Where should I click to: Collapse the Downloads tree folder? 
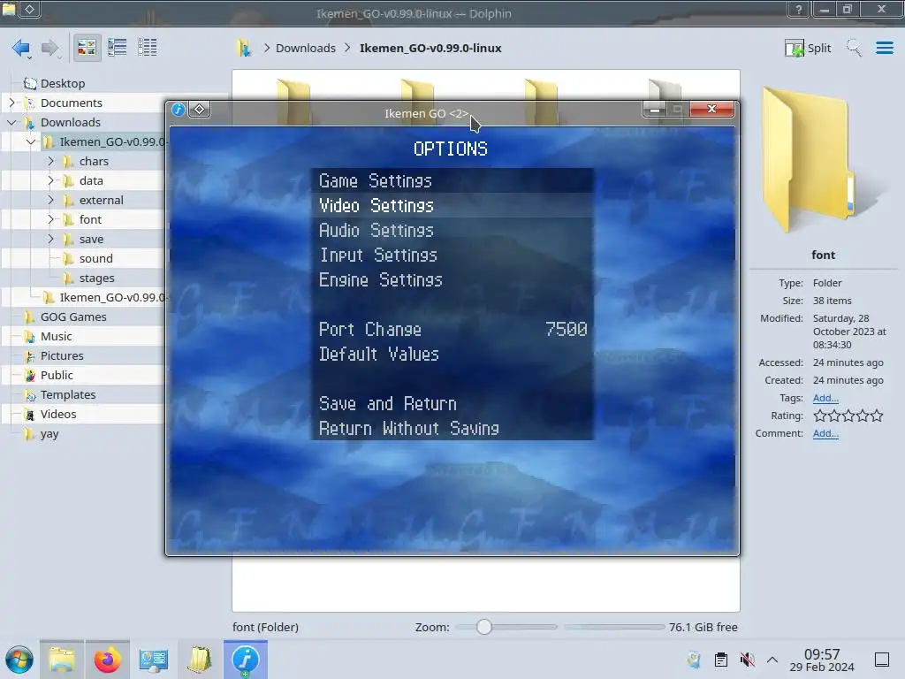(x=11, y=122)
